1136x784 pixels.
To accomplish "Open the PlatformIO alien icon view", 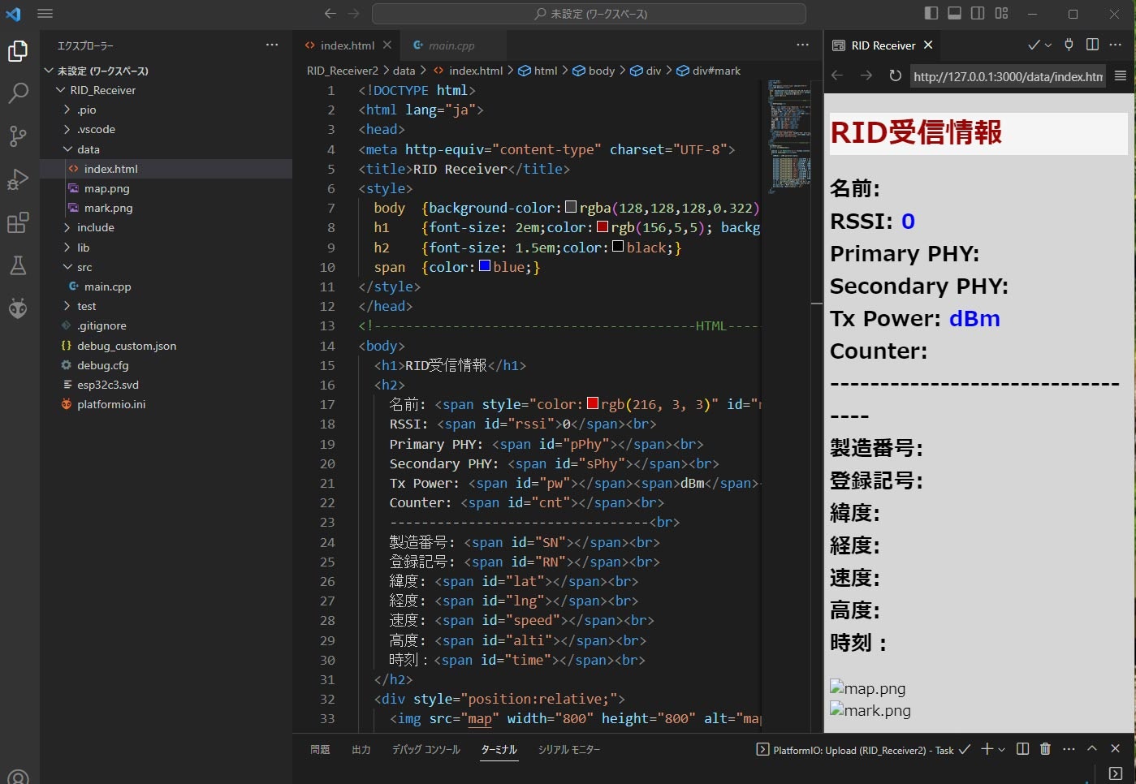I will pos(18,308).
